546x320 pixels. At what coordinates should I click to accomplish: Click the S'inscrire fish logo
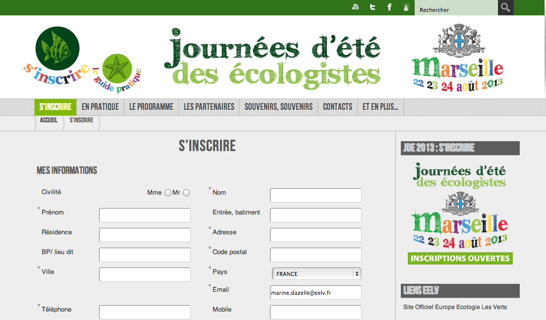click(57, 55)
